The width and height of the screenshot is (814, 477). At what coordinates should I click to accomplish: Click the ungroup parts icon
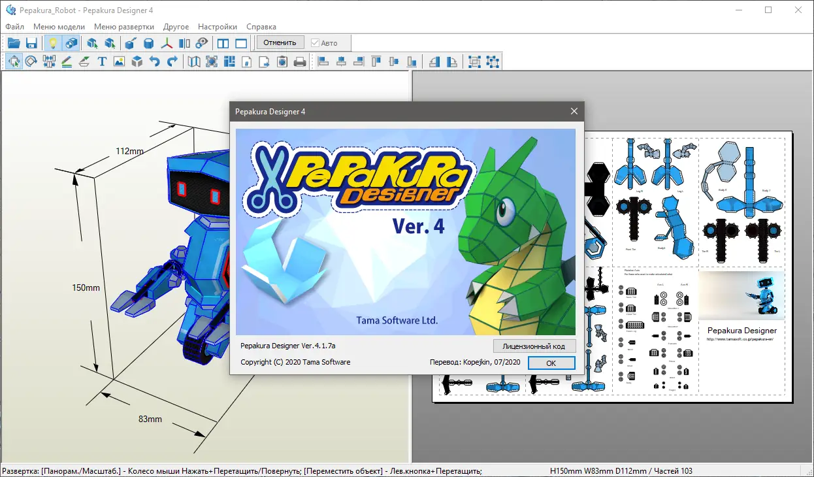tap(493, 61)
